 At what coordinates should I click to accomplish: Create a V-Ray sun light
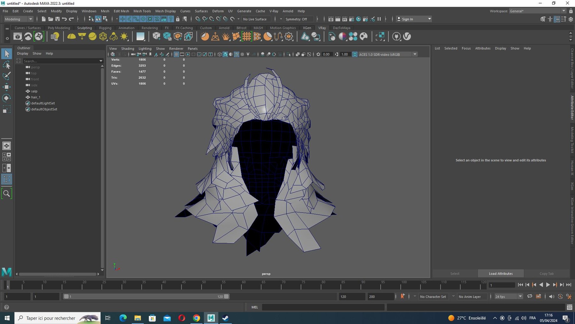pos(124,36)
